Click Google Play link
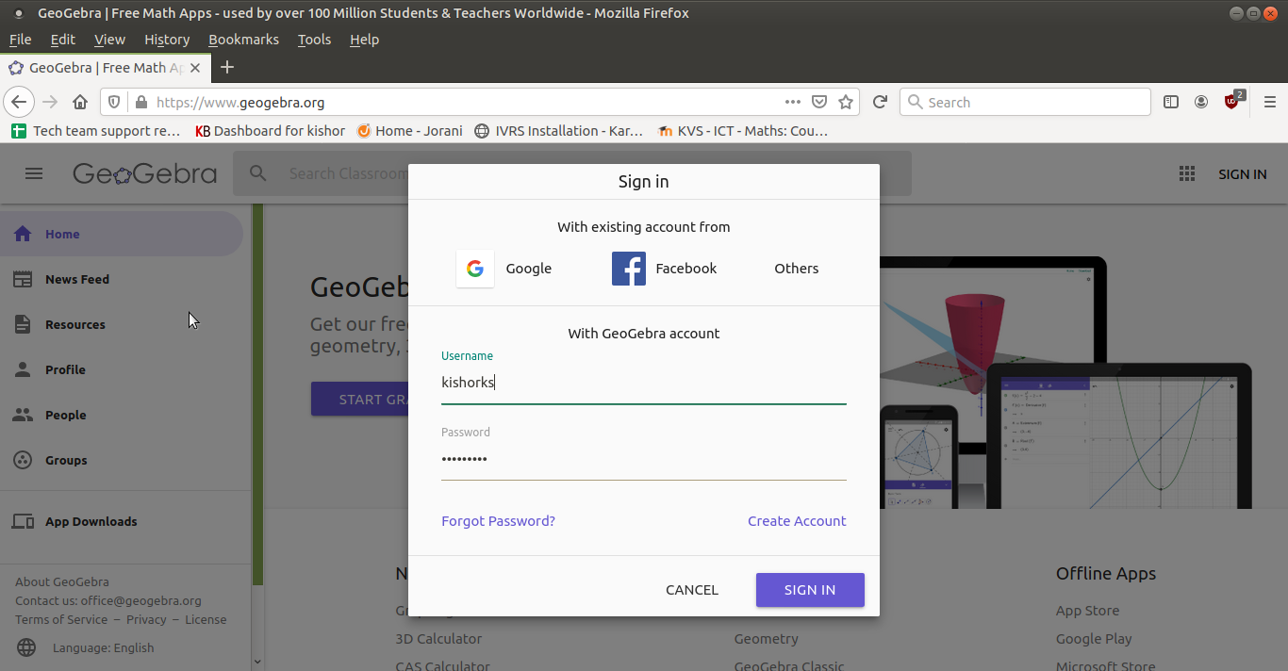Viewport: 1288px width, 671px height. tap(1094, 638)
